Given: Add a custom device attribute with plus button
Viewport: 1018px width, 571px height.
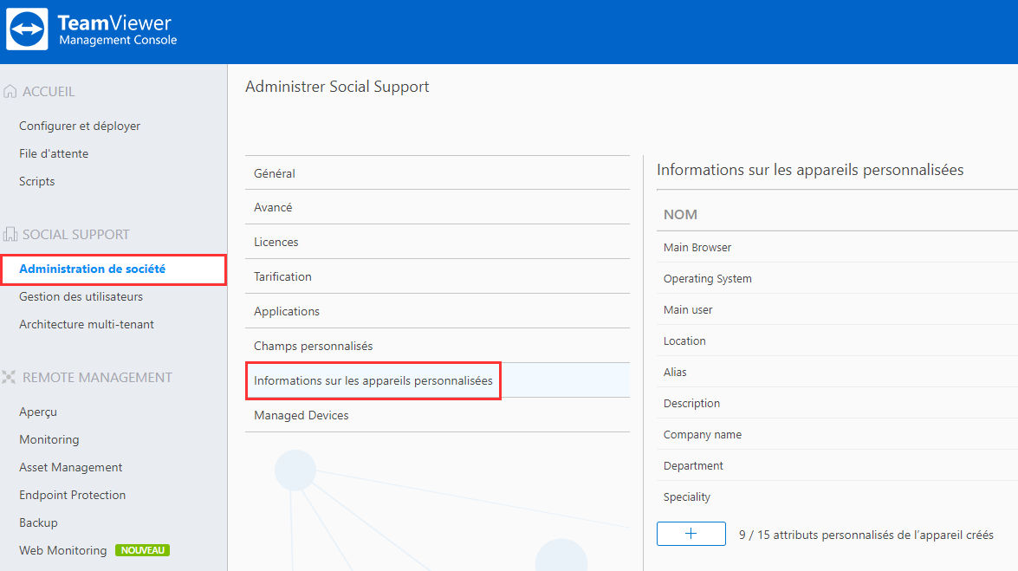Looking at the screenshot, I should 691,534.
